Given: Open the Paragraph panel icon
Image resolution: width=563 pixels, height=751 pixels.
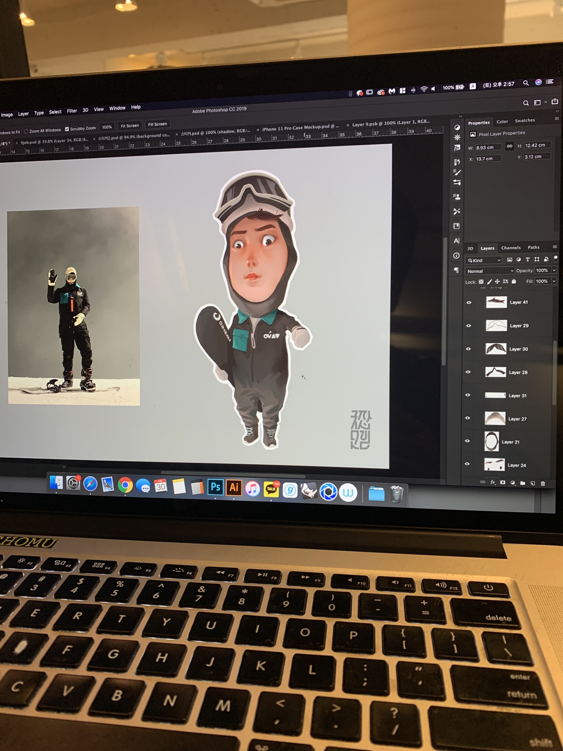Looking at the screenshot, I should [x=456, y=270].
